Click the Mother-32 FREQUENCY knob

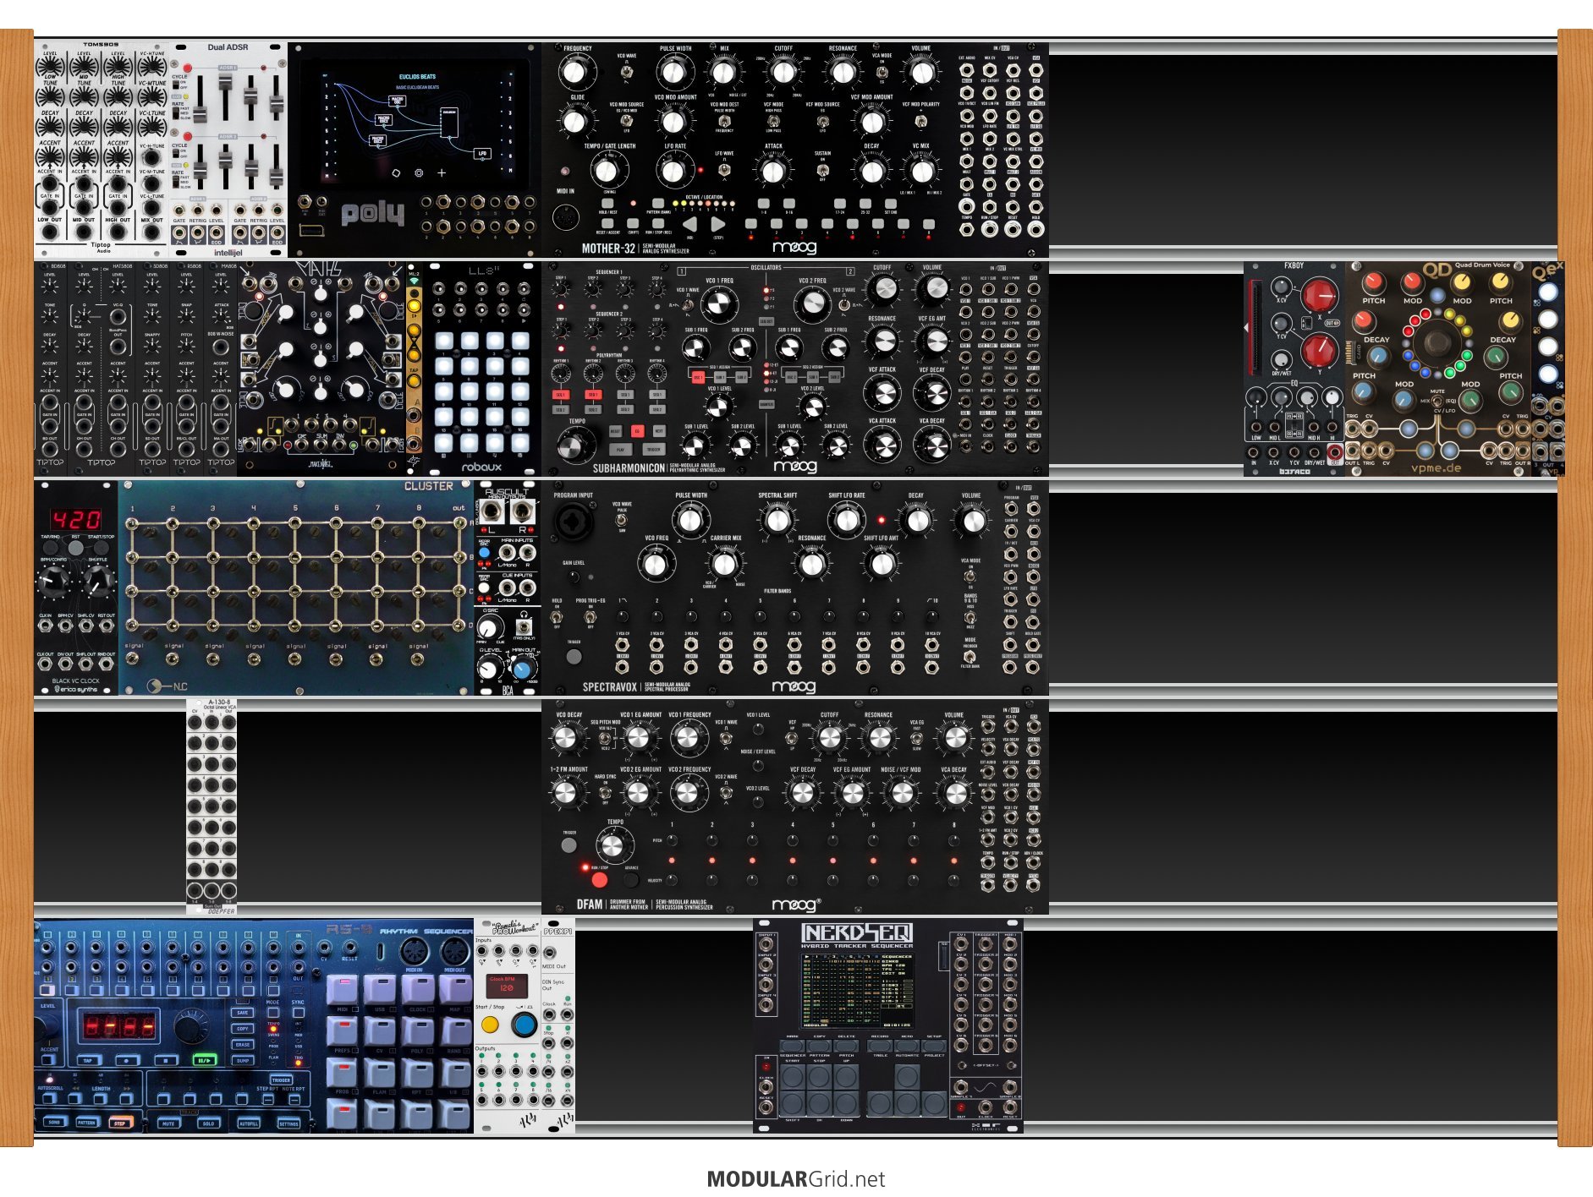576,73
